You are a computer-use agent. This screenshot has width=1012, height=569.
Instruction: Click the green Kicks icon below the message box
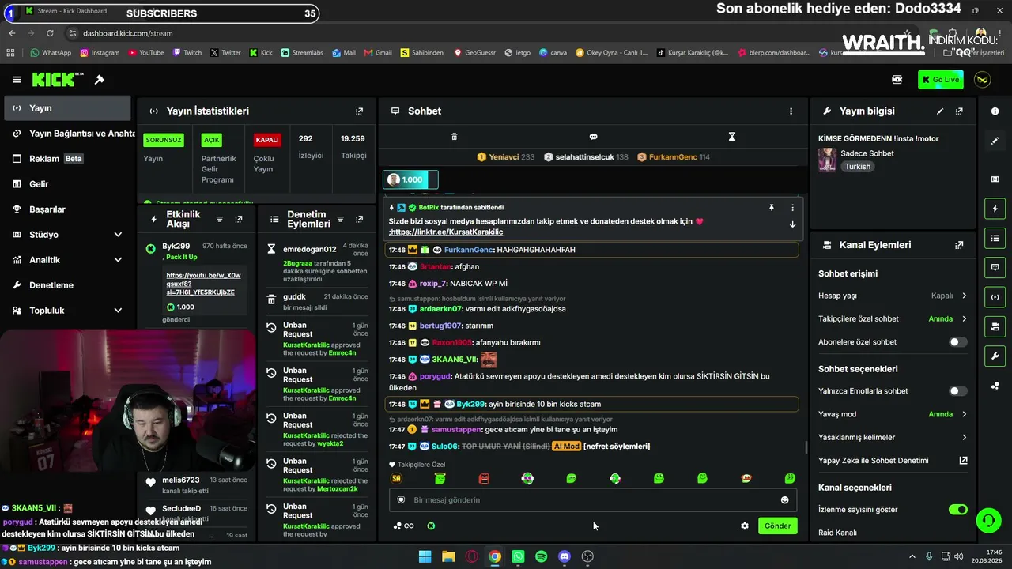(431, 526)
